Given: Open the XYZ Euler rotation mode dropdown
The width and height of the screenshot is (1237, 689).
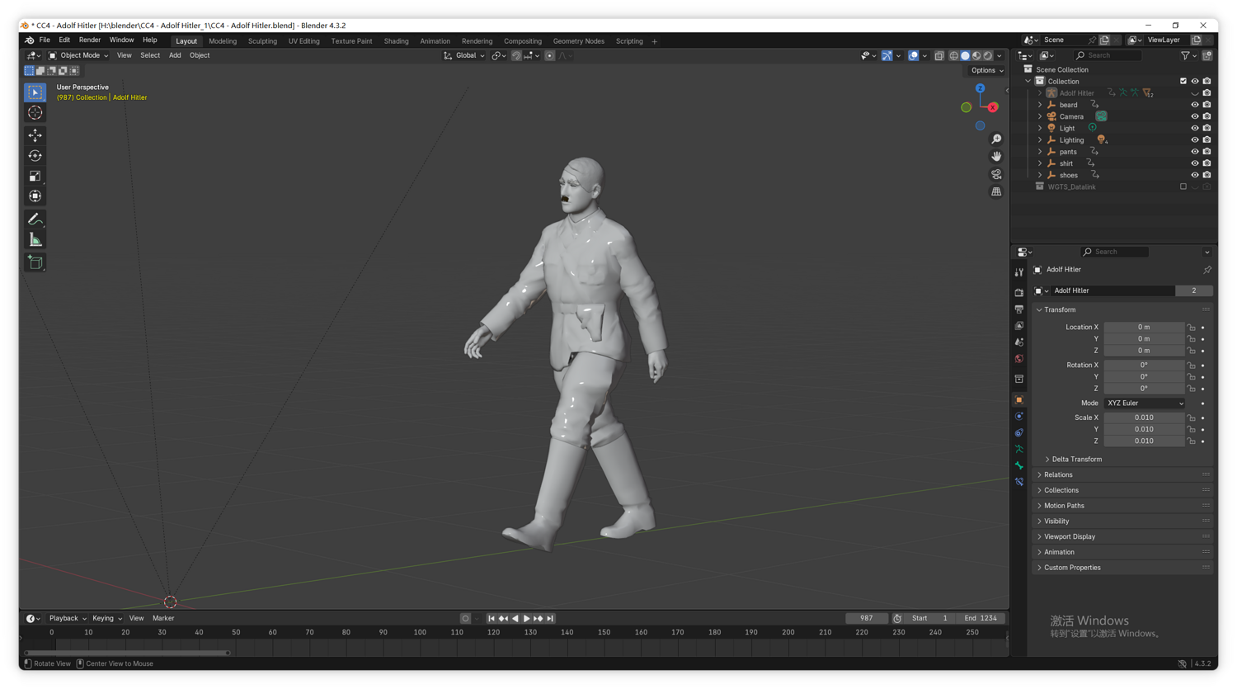Looking at the screenshot, I should (x=1145, y=403).
